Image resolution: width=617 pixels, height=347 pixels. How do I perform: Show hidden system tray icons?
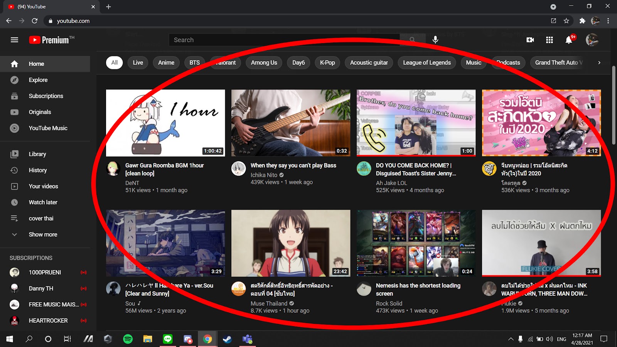coord(511,339)
